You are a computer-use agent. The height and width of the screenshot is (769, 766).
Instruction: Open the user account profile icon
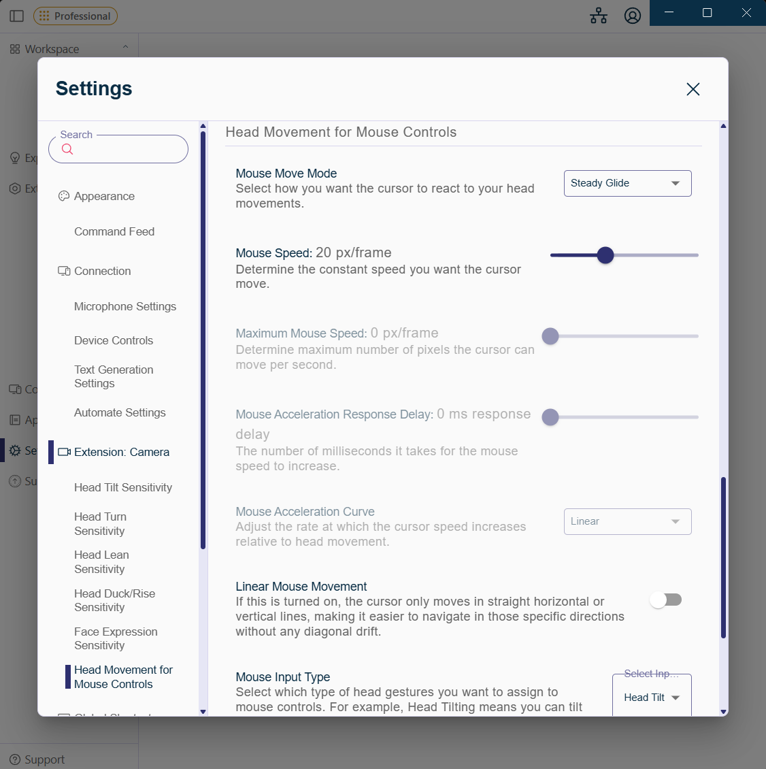633,16
